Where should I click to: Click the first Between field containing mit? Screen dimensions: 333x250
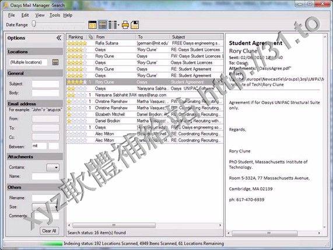pyautogui.click(x=39, y=146)
